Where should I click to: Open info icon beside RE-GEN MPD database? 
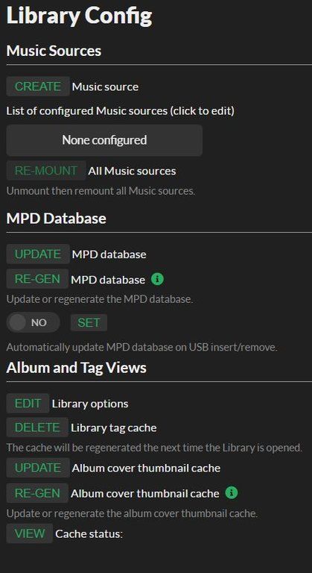[157, 279]
